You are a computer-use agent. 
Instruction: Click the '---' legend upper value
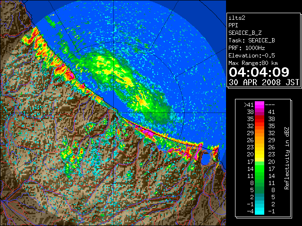pos(270,105)
